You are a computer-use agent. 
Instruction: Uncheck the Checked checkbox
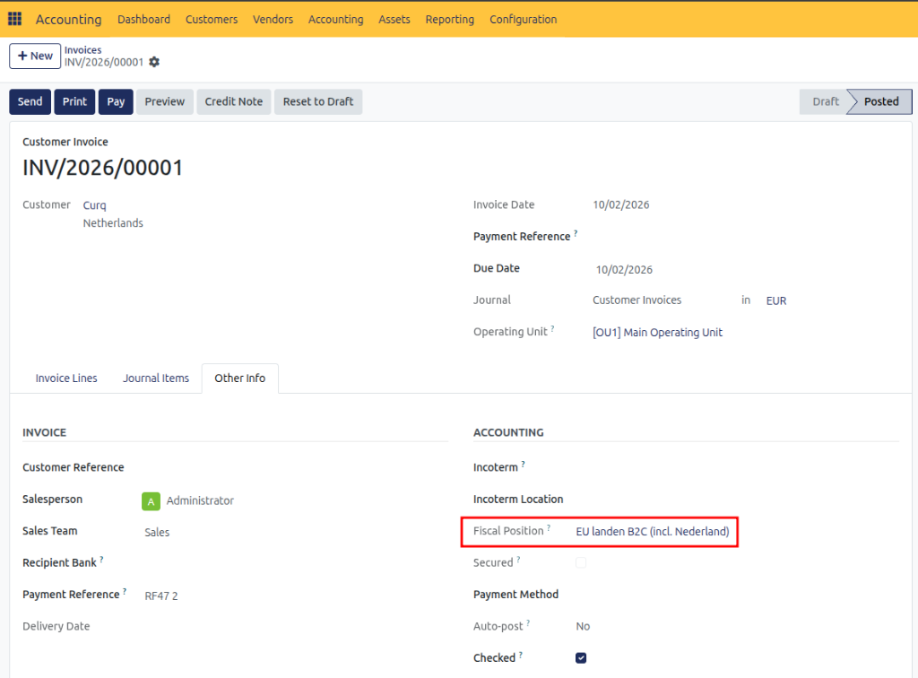[x=581, y=658]
